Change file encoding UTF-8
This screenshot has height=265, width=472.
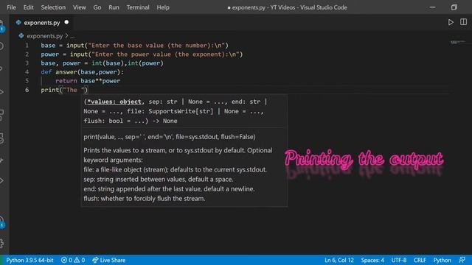399,260
